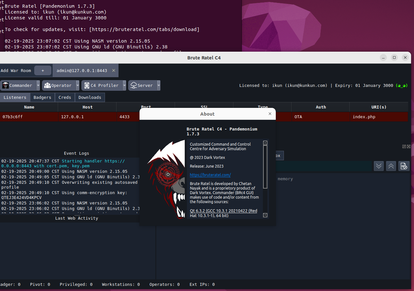
Task: Click the cloud network icon on Server
Action: tap(134, 86)
